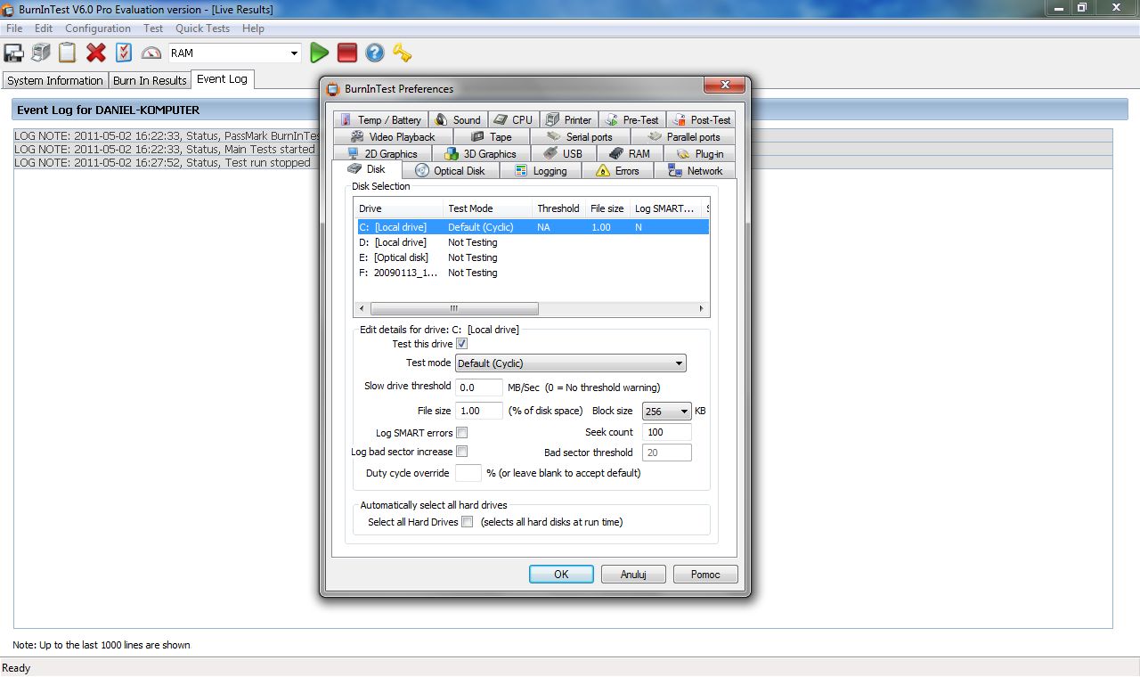Viewport: 1140px width, 677px height.
Task: Click the clipboard toolbar icon
Action: click(x=68, y=53)
